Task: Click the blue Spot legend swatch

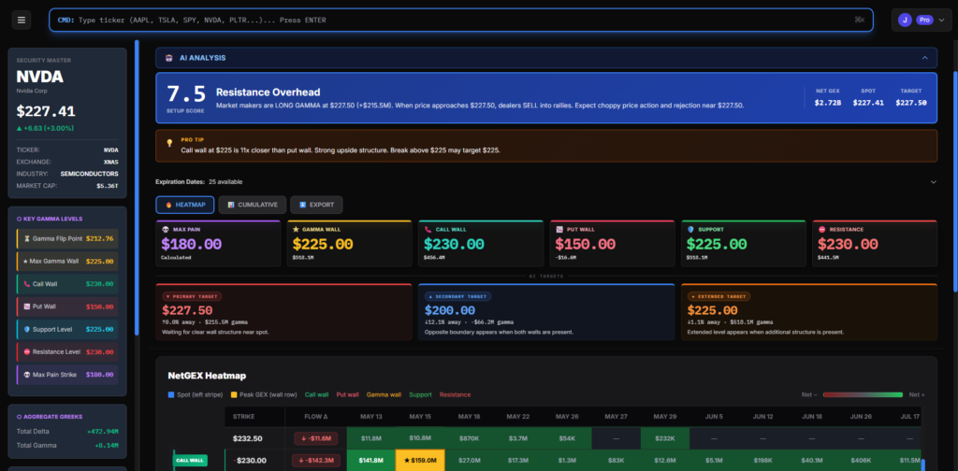Action: pyautogui.click(x=171, y=394)
